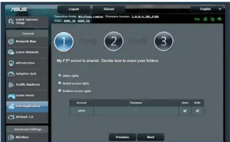230x142 pixels.
Task: Click the Traffic Analyzer chart icon
Action: tap(11, 85)
